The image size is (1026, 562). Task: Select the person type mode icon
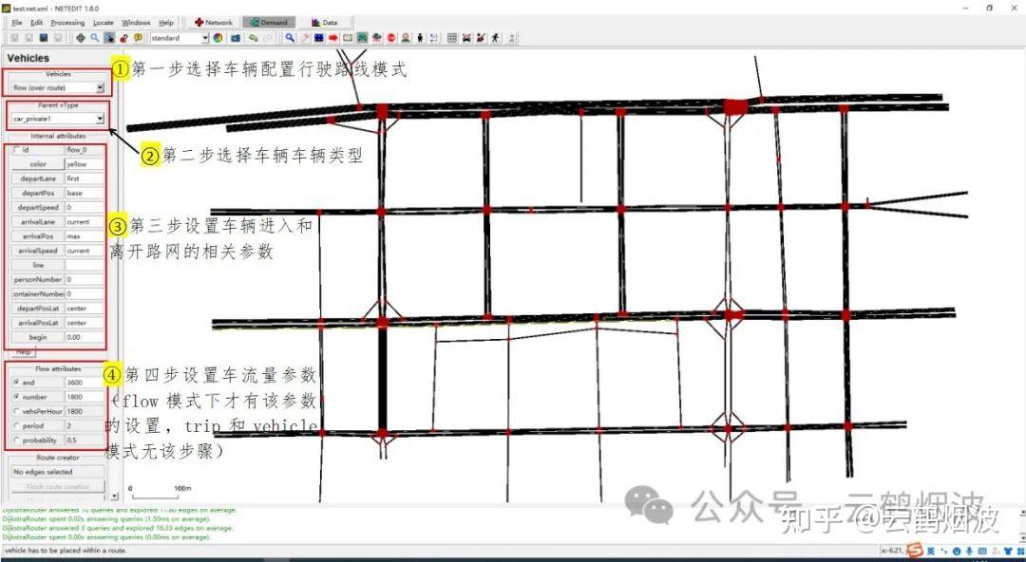pyautogui.click(x=406, y=38)
